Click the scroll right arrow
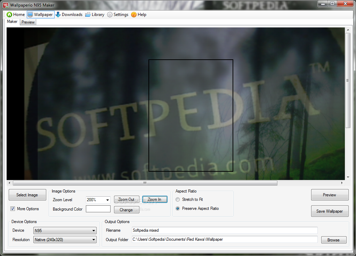Image resolution: width=356 pixels, height=256 pixels. [x=342, y=183]
